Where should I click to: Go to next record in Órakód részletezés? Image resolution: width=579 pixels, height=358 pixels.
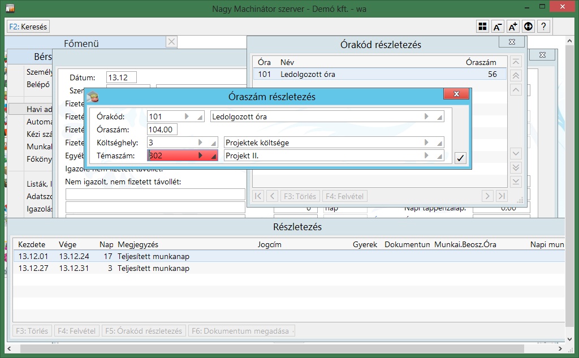tap(487, 196)
